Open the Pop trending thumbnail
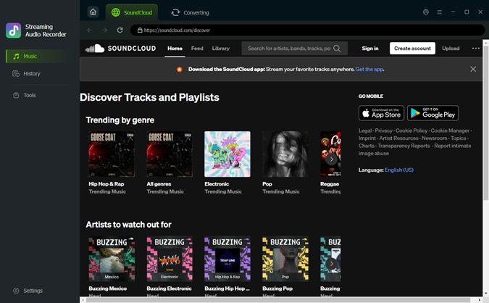Image resolution: width=489 pixels, height=303 pixels. click(285, 154)
